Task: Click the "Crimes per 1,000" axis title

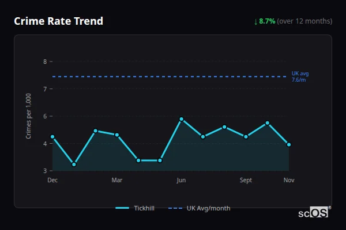Action: pos(28,116)
